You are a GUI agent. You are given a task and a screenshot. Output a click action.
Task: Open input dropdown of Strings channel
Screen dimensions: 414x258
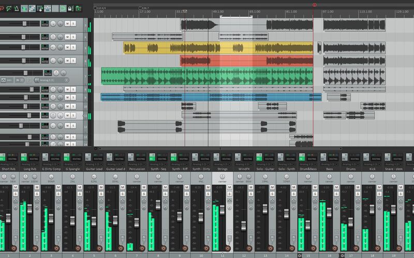click(x=223, y=164)
